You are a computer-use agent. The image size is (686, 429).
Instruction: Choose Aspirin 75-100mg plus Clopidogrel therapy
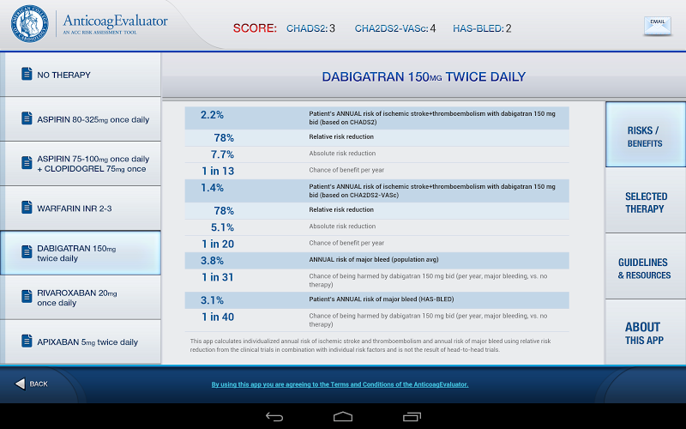click(81, 164)
